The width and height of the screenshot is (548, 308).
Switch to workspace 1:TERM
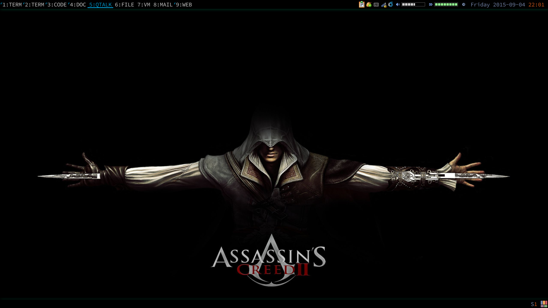pyautogui.click(x=12, y=5)
